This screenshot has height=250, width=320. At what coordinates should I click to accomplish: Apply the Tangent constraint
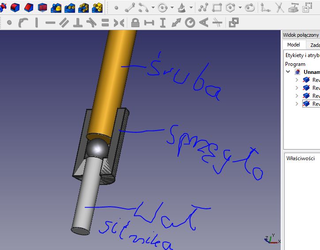pyautogui.click(x=91, y=23)
